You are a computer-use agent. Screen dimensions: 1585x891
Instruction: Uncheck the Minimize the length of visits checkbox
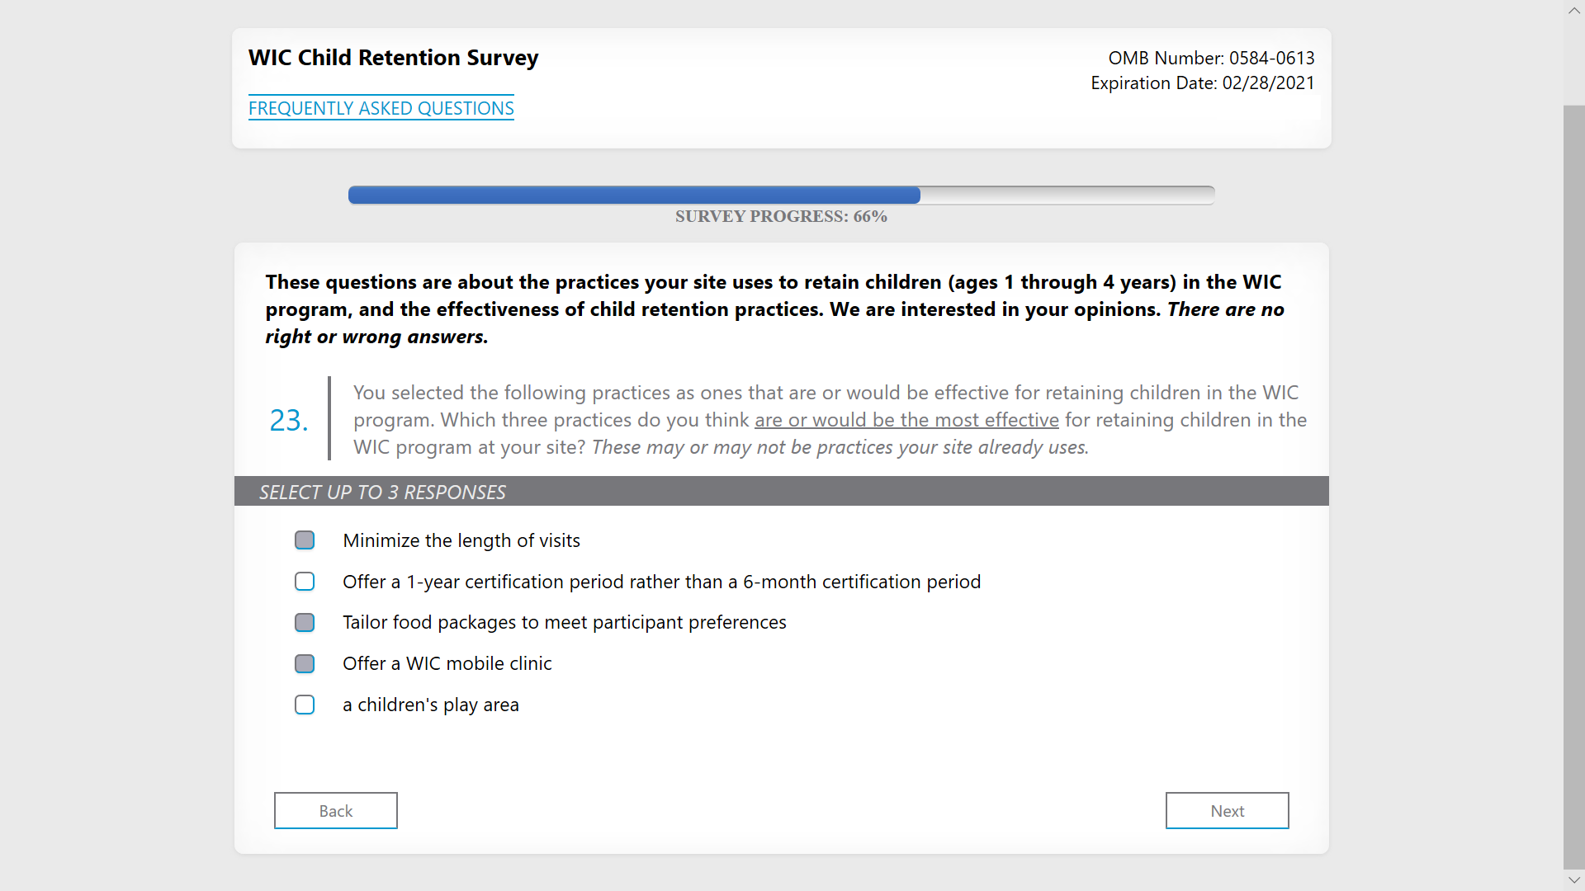(305, 540)
